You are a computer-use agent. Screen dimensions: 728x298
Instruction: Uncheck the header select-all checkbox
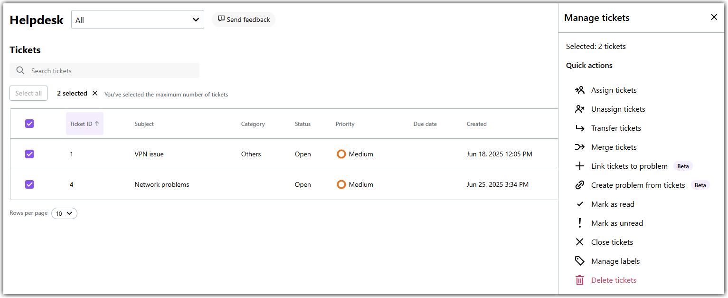pyautogui.click(x=29, y=124)
